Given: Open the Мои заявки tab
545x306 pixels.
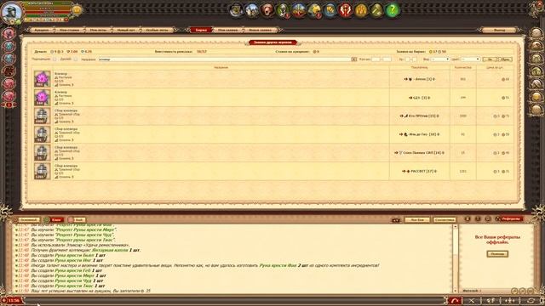Looking at the screenshot, I should 227,31.
